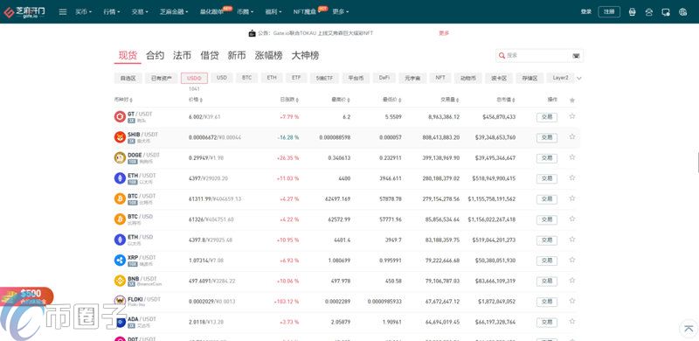Click the search input field
Screen dimensions: 699x341
[x=539, y=56]
